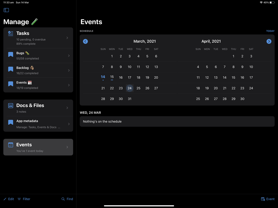Click the Events list bookmark icon
This screenshot has height=208, width=278.
point(11,84)
